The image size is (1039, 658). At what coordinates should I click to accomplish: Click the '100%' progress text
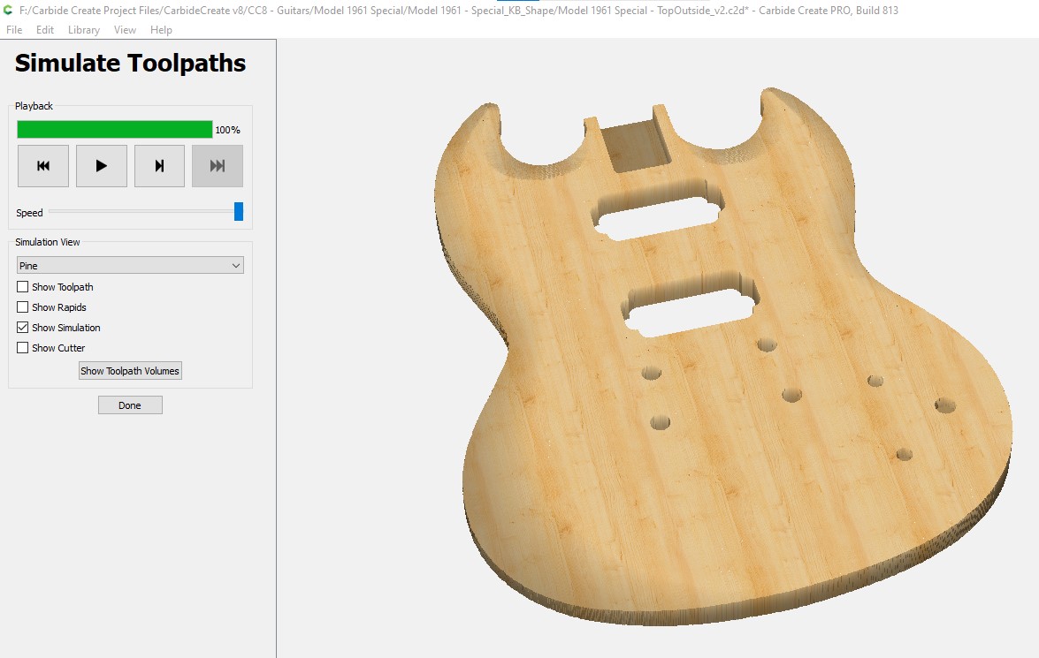[227, 131]
